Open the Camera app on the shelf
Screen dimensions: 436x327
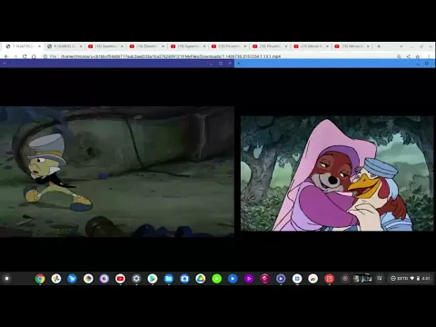184,279
